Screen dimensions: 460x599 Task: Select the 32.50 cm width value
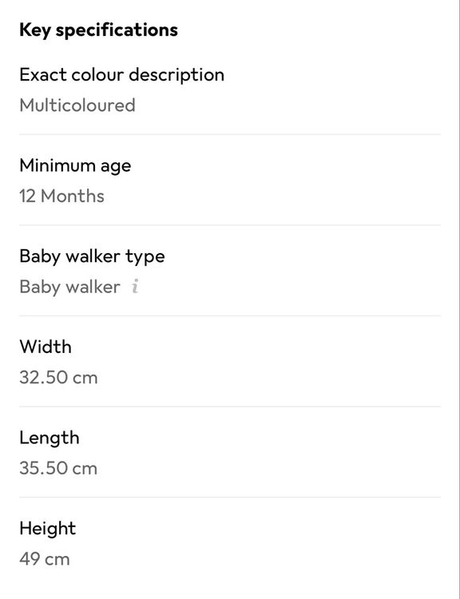58,378
